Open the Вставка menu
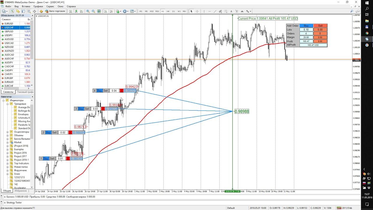373x210 pixels. (x=26, y=6)
